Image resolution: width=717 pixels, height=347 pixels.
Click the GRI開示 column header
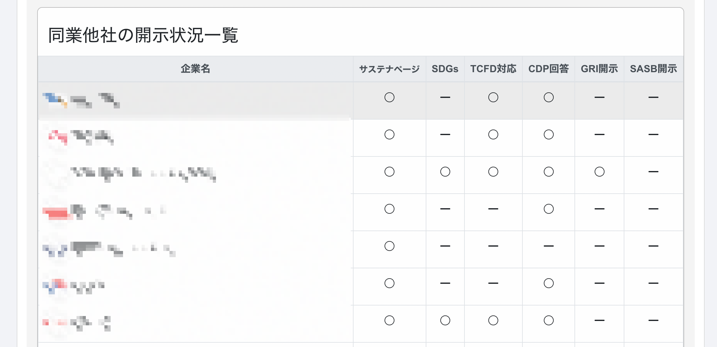coord(599,69)
